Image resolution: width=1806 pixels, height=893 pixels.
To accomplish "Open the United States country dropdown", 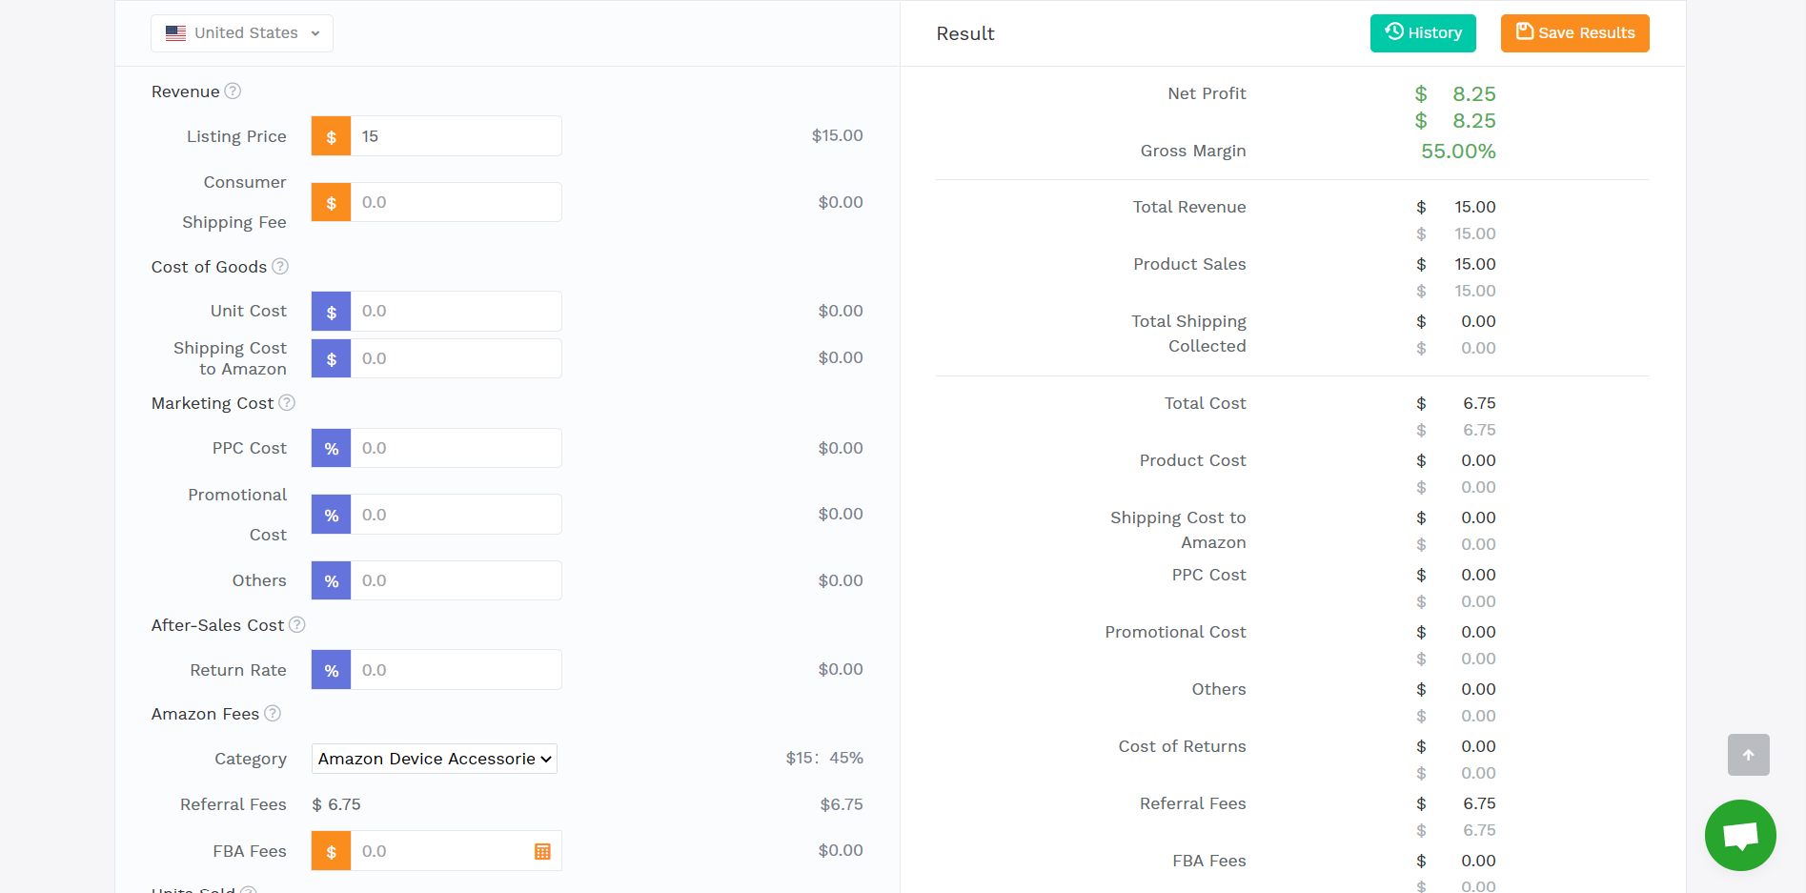I will pos(242,33).
